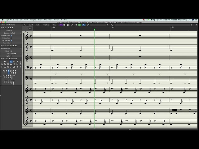Click the ruler display icon above the clefs
This screenshot has width=199, height=149.
click(30, 29)
